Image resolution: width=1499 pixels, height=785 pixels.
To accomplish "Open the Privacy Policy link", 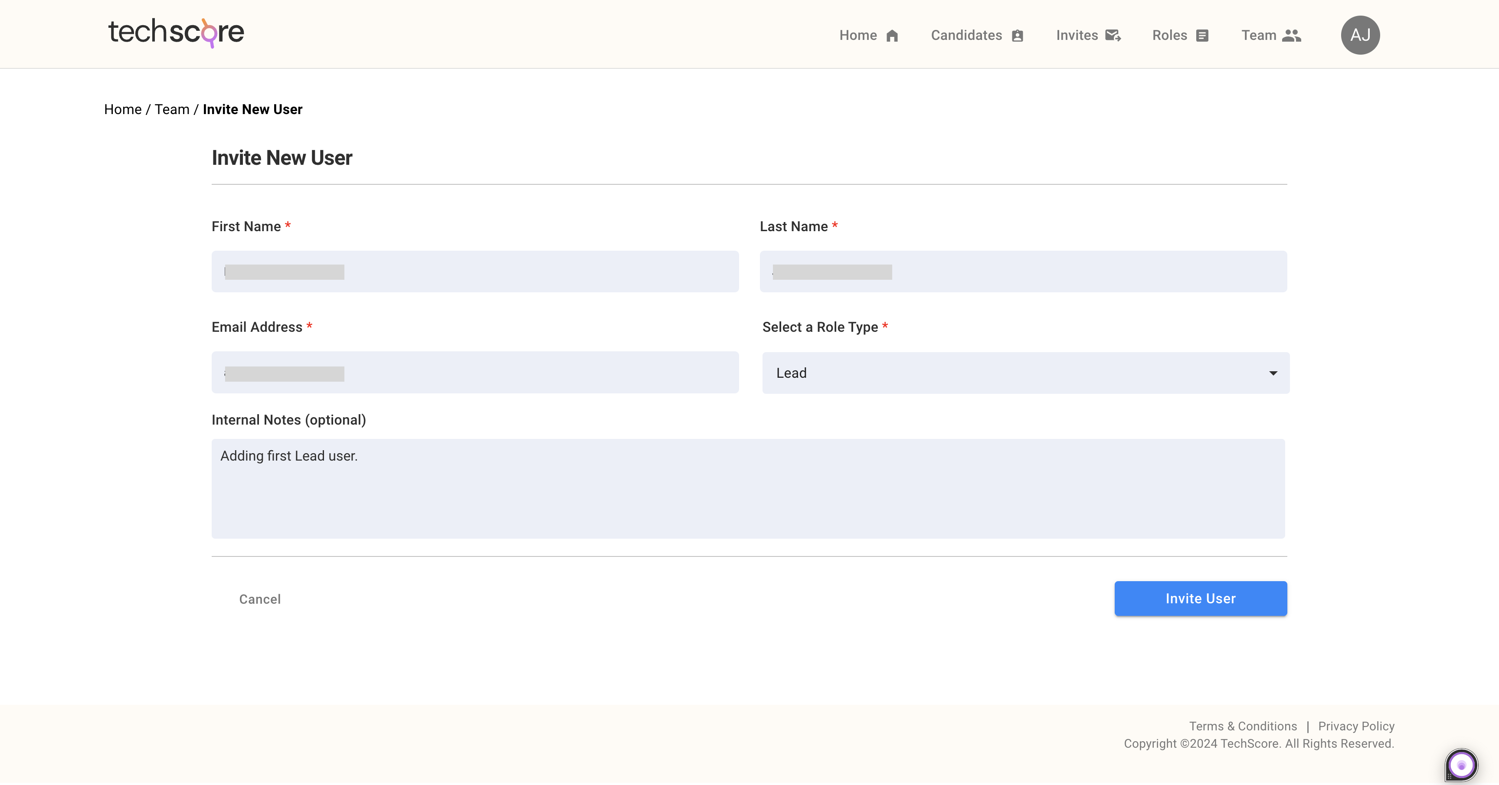I will (1356, 726).
